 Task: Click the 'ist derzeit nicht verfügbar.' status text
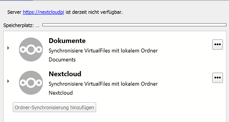tap(94, 12)
